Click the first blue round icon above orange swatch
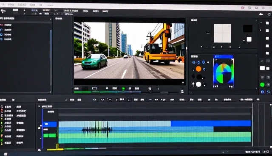The width and height of the screenshot is (272, 156). 194,62
